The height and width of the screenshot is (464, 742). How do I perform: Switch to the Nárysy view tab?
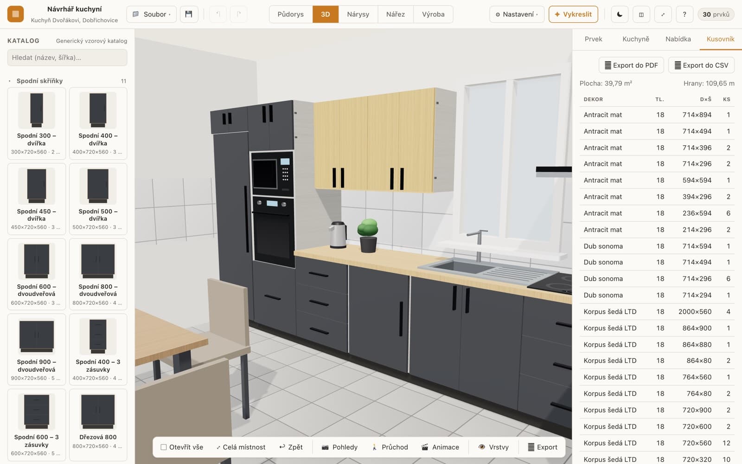358,14
